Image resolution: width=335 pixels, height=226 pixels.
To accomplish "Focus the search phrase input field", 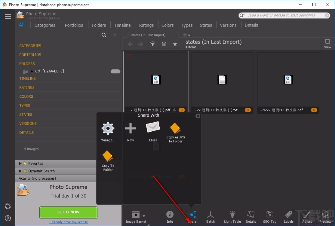I will [x=284, y=15].
